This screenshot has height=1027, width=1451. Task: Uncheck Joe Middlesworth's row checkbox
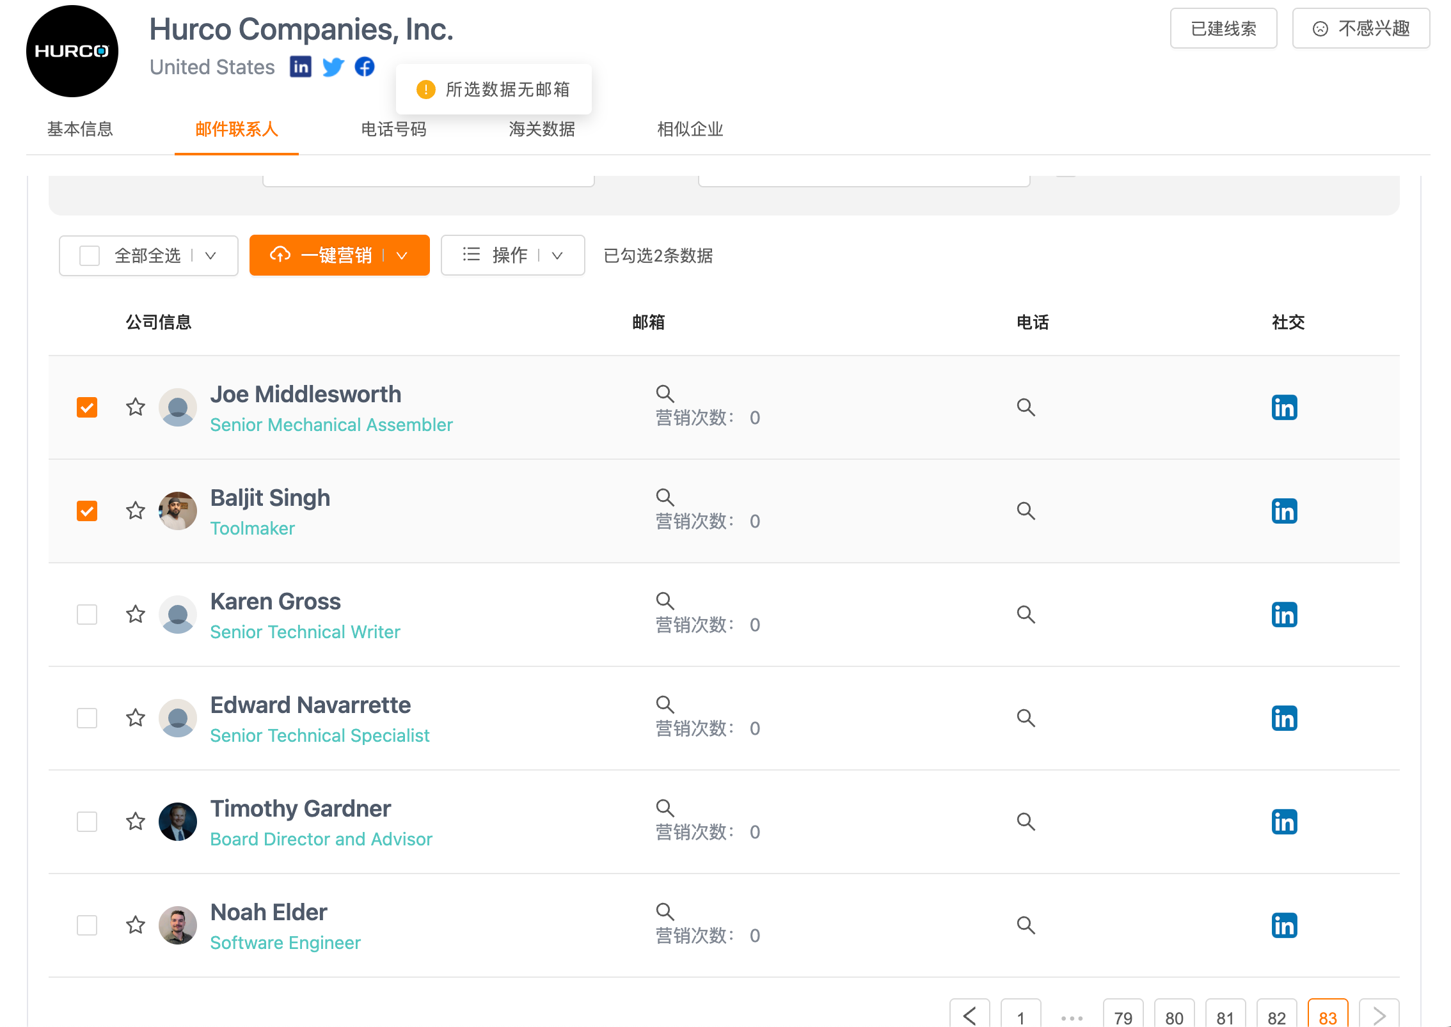87,407
